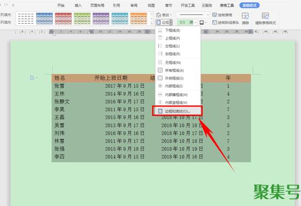Image resolution: width=301 pixels, height=206 pixels.
Task: Choose 下框线(B) bottom border
Action: click(178, 30)
